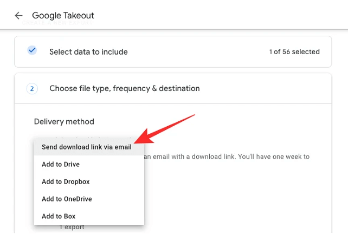Open the Select data to include step
Screen dimensions: 348x234
pos(173,51)
